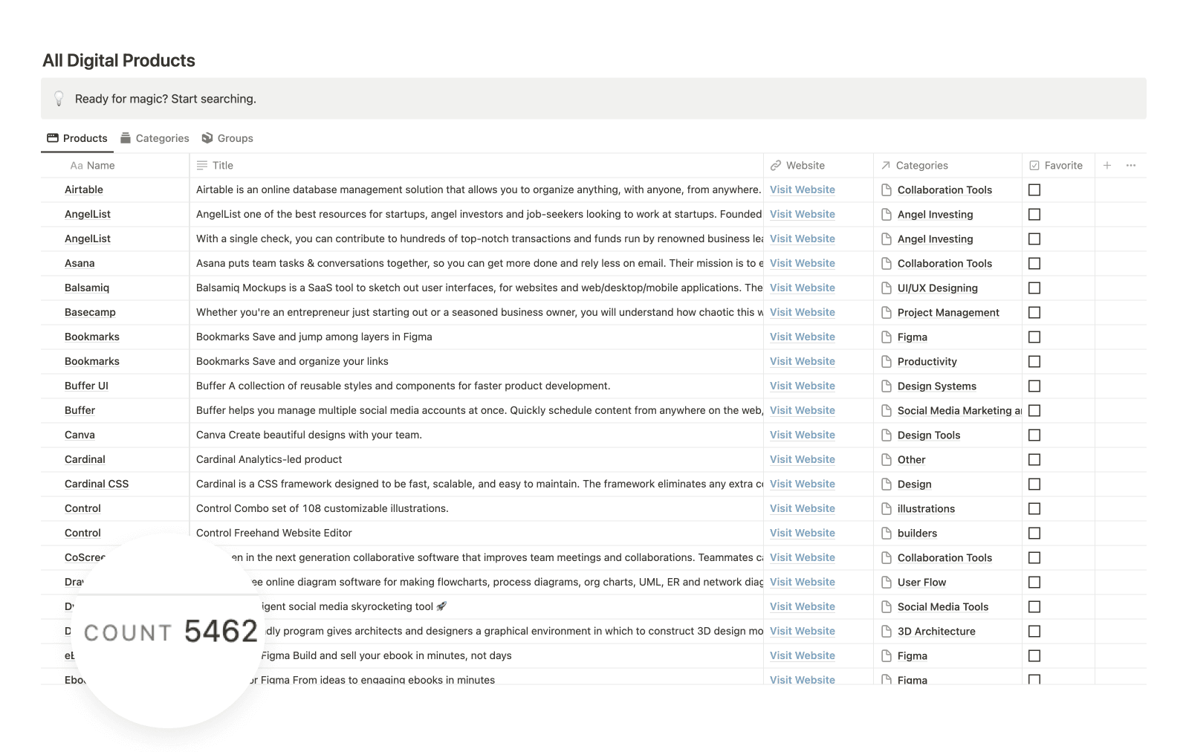The height and width of the screenshot is (752, 1186).
Task: Open the three-dots column options menu
Action: [1131, 166]
